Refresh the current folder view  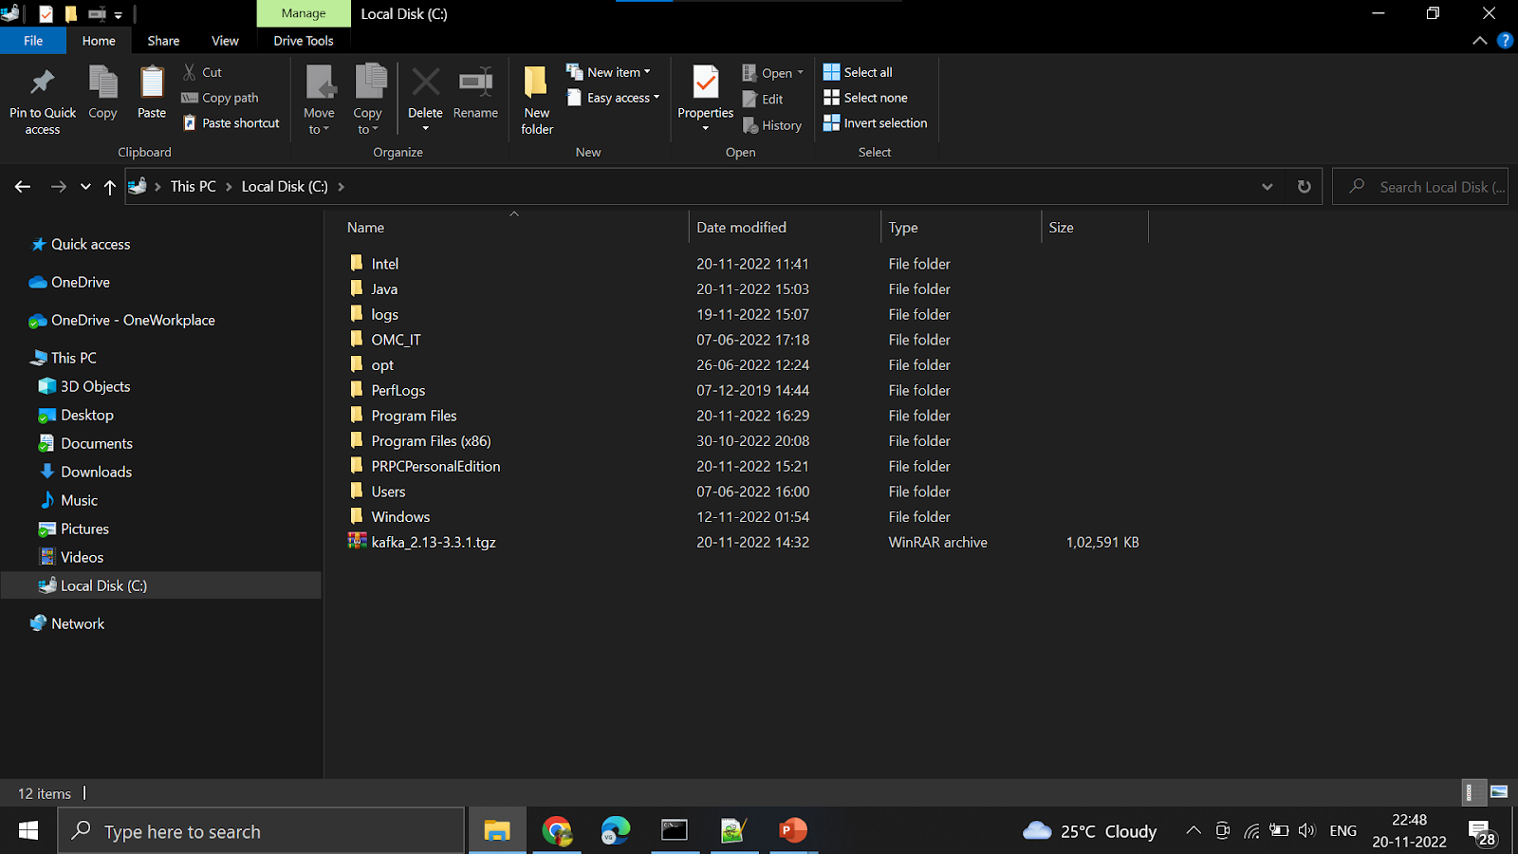point(1305,187)
